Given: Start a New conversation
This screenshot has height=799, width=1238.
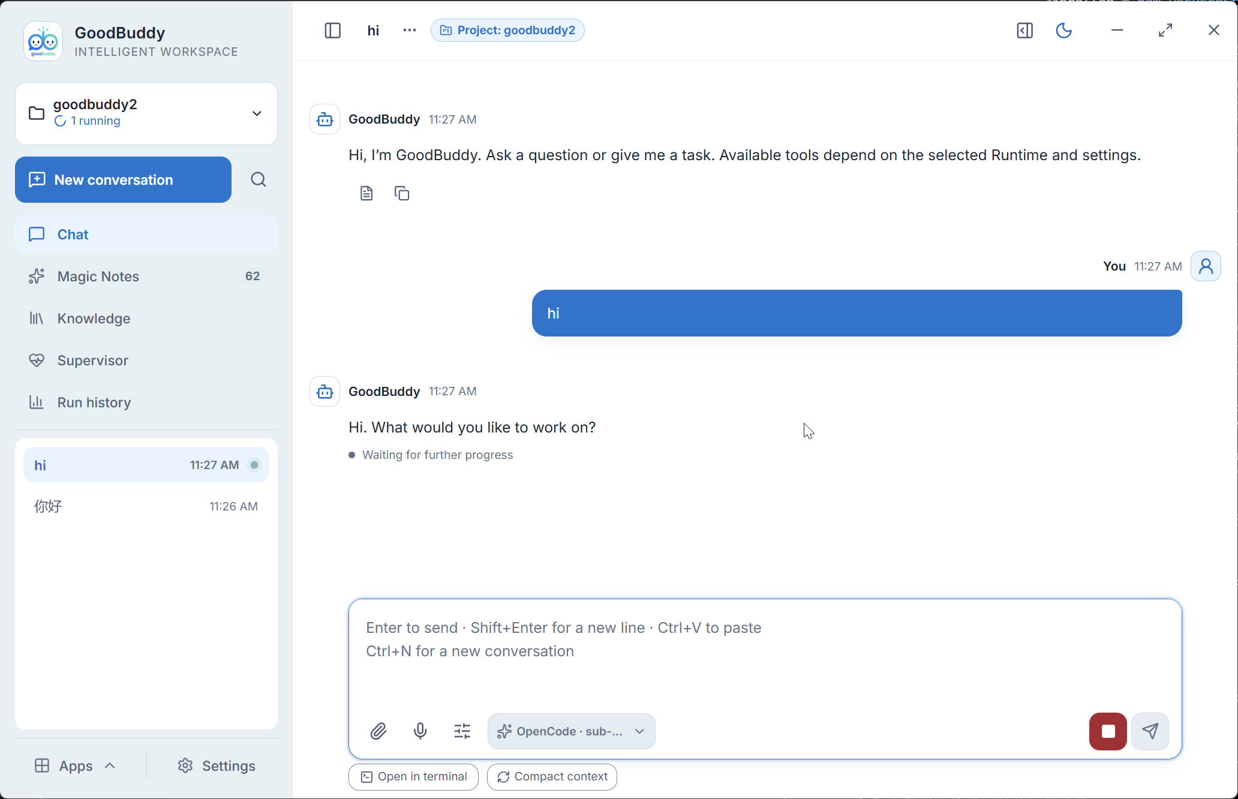Looking at the screenshot, I should pos(123,179).
